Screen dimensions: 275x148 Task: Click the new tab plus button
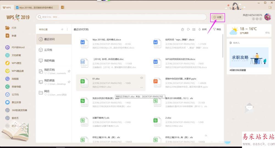[x=62, y=7]
